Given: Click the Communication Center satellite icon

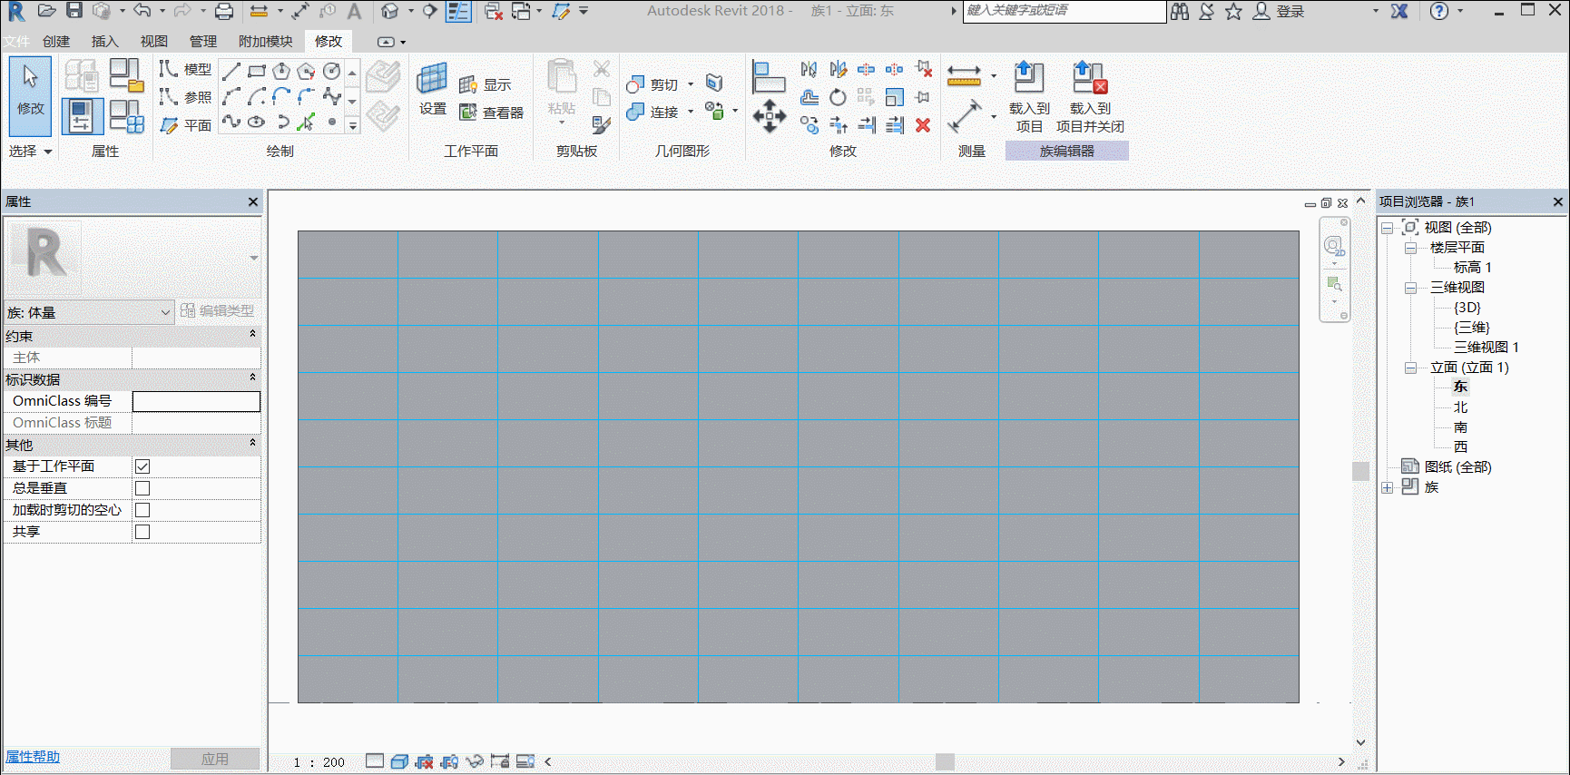Looking at the screenshot, I should click(1206, 11).
